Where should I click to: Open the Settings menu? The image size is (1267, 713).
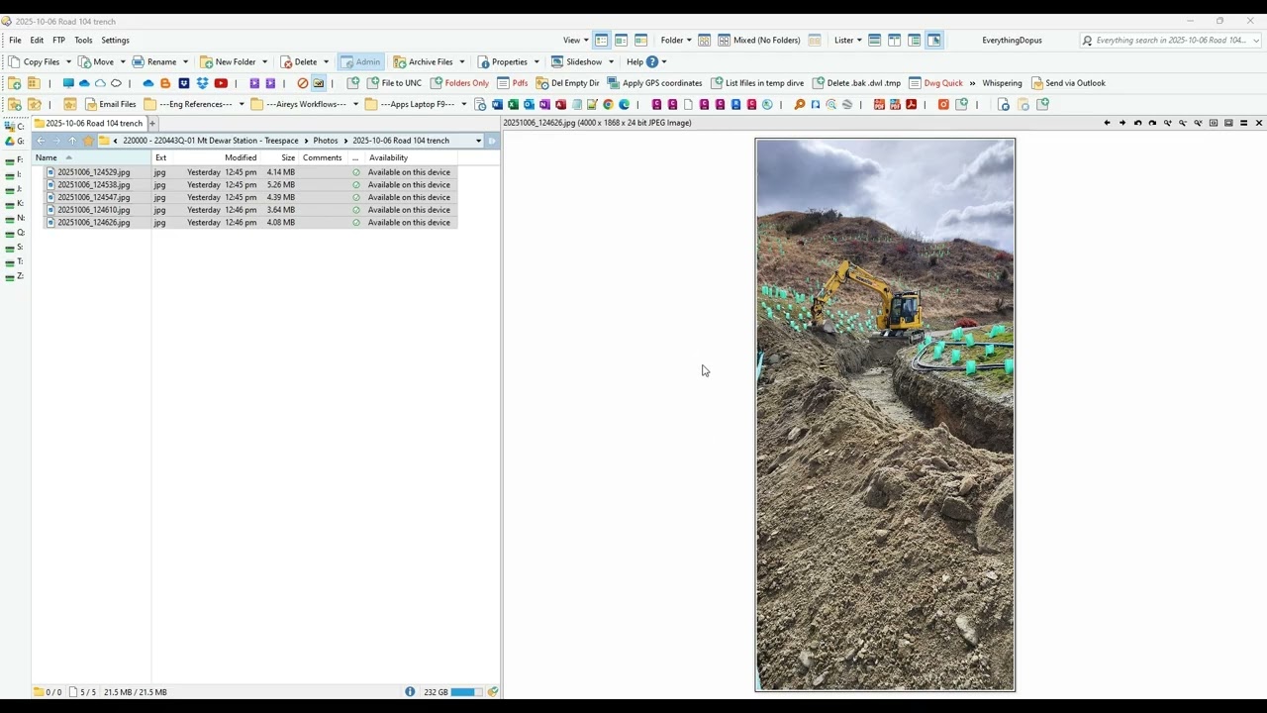115,41
